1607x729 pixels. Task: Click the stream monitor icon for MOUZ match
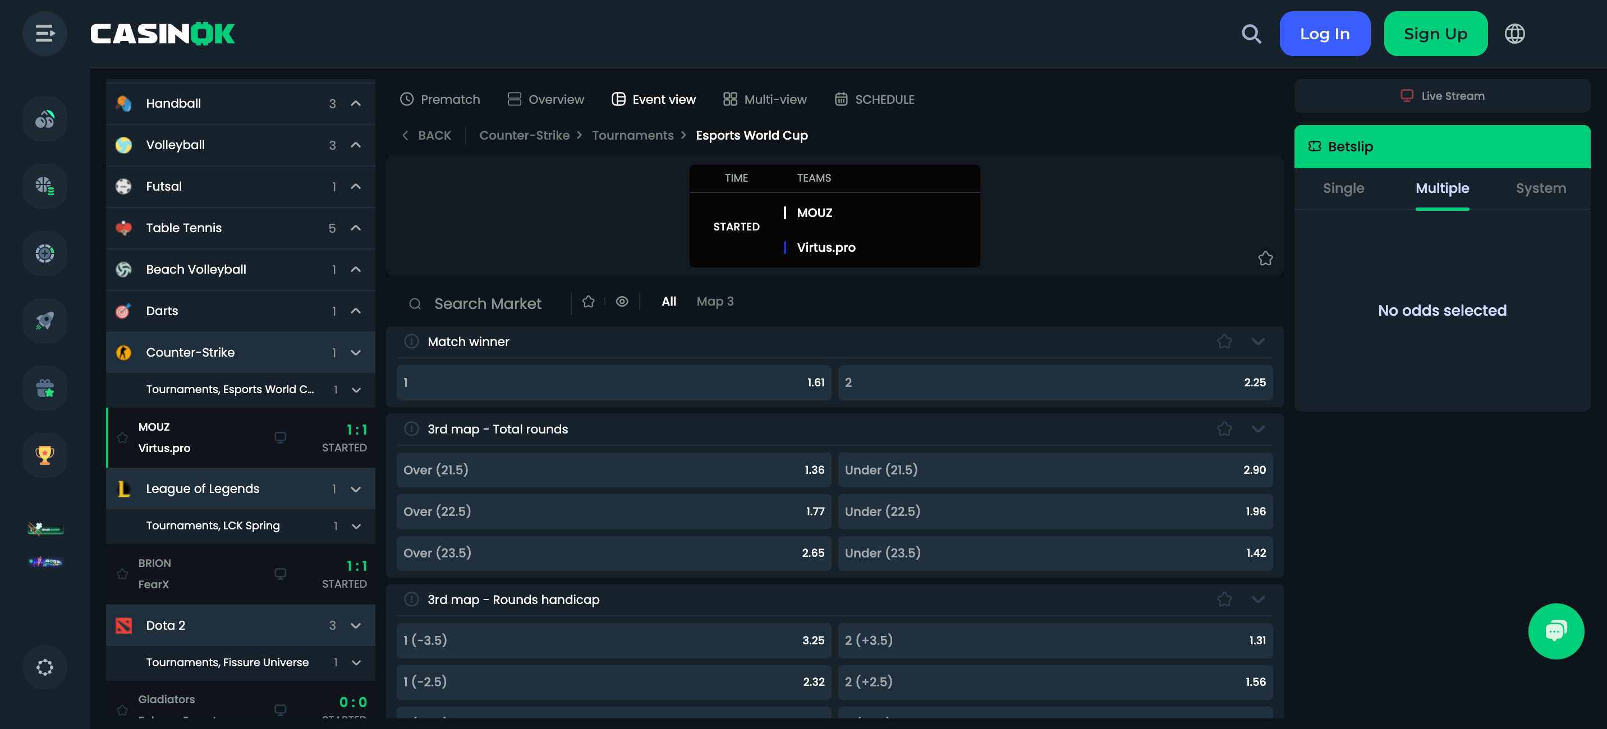click(x=280, y=438)
